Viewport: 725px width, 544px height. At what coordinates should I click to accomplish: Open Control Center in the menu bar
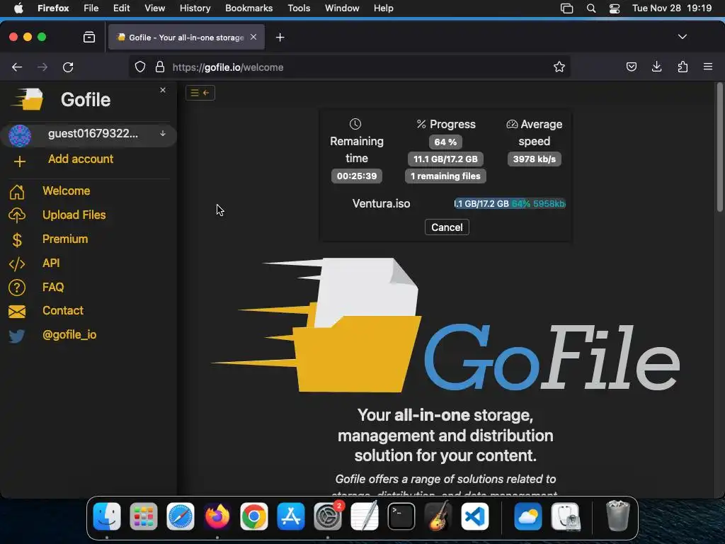[615, 8]
